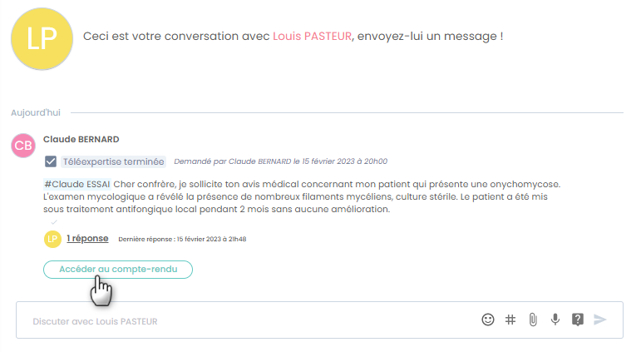Click the small LP avatar beside the reply

click(52, 239)
